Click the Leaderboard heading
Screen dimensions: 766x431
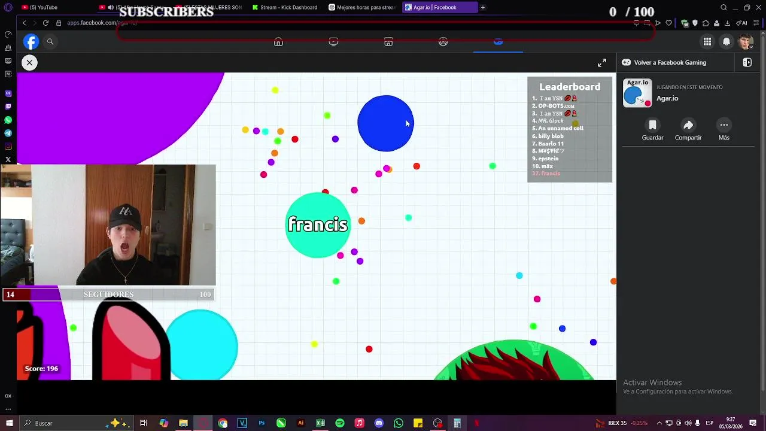point(570,87)
